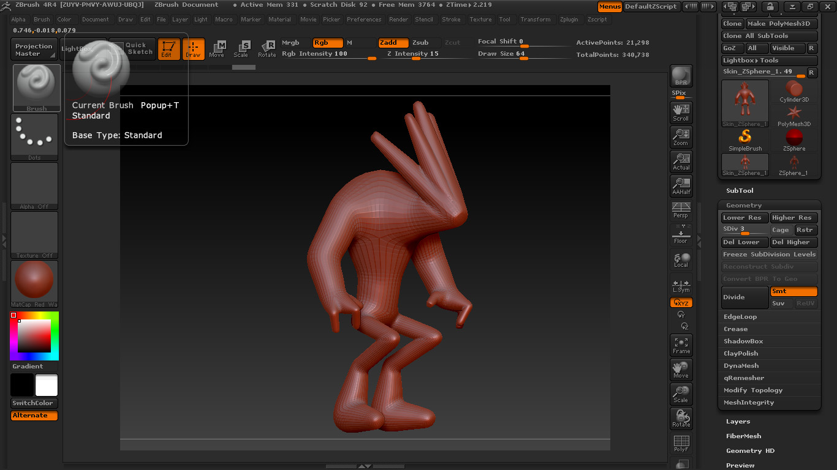Image resolution: width=837 pixels, height=470 pixels.
Task: Click the Projection Master button
Action: 34,50
